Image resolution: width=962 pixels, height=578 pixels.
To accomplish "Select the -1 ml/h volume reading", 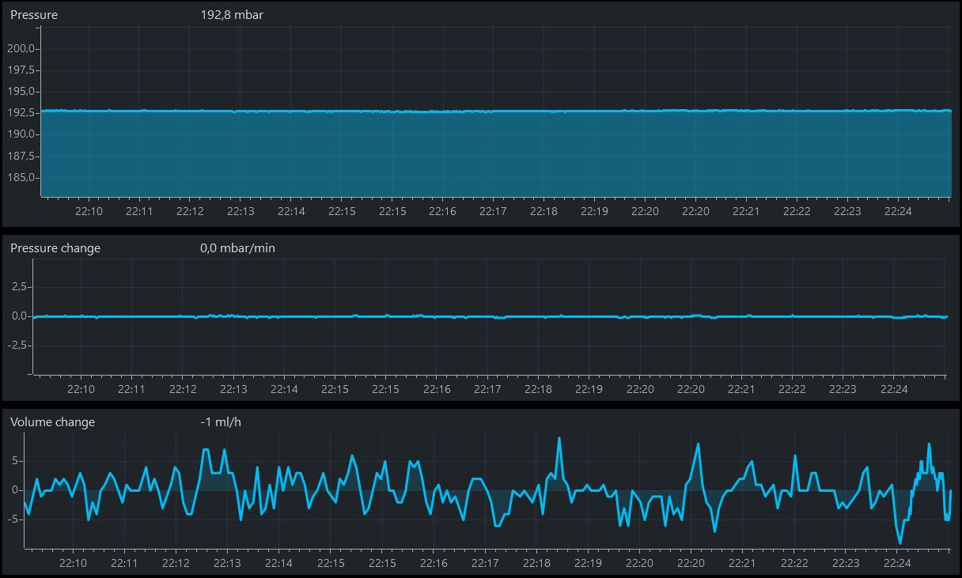I will point(221,422).
